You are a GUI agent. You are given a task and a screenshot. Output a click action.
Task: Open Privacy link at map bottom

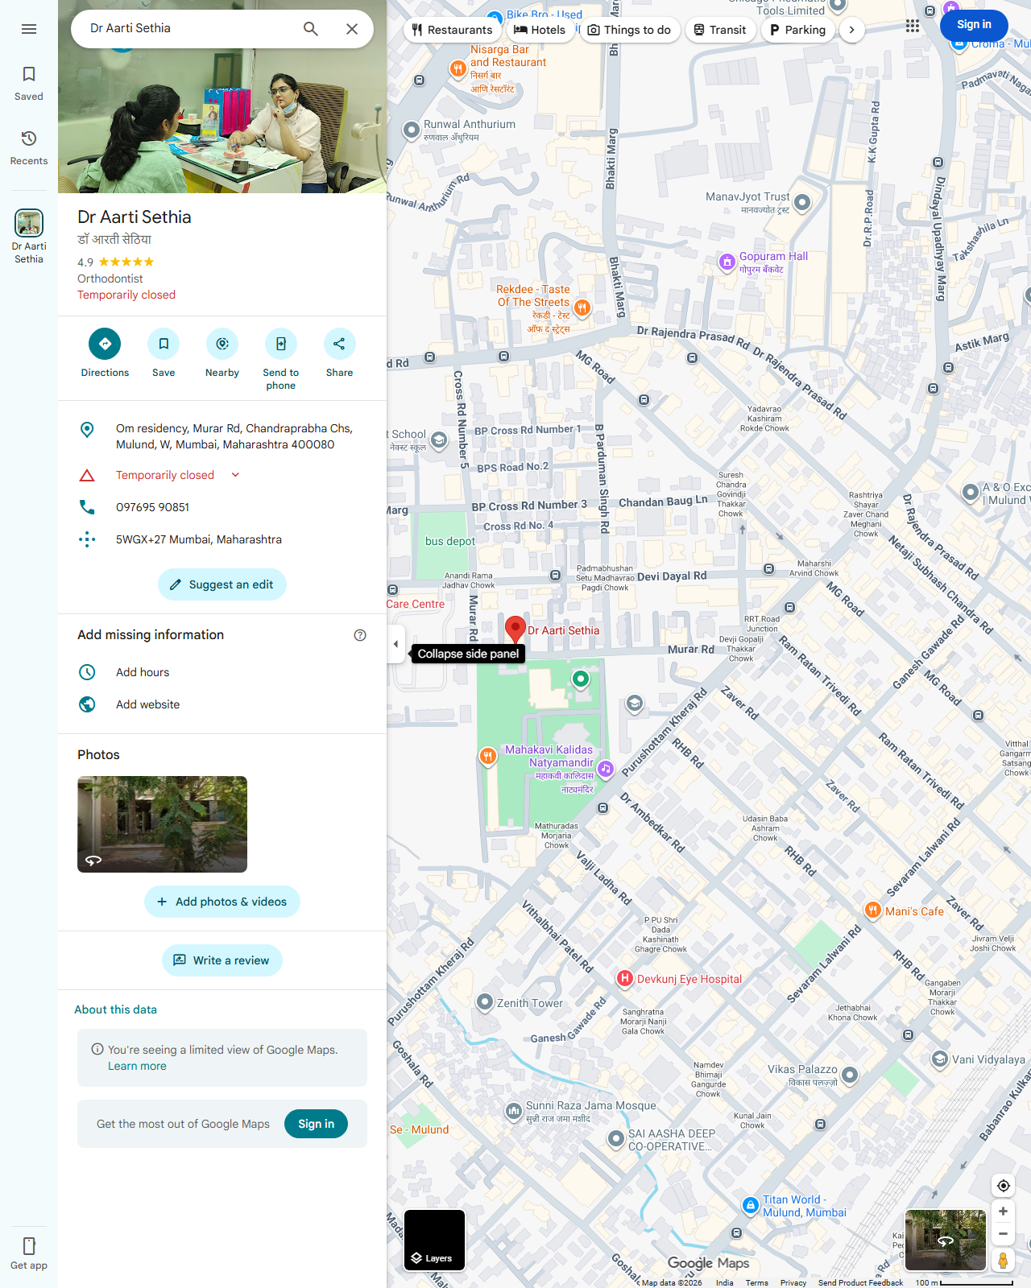pyautogui.click(x=793, y=1282)
